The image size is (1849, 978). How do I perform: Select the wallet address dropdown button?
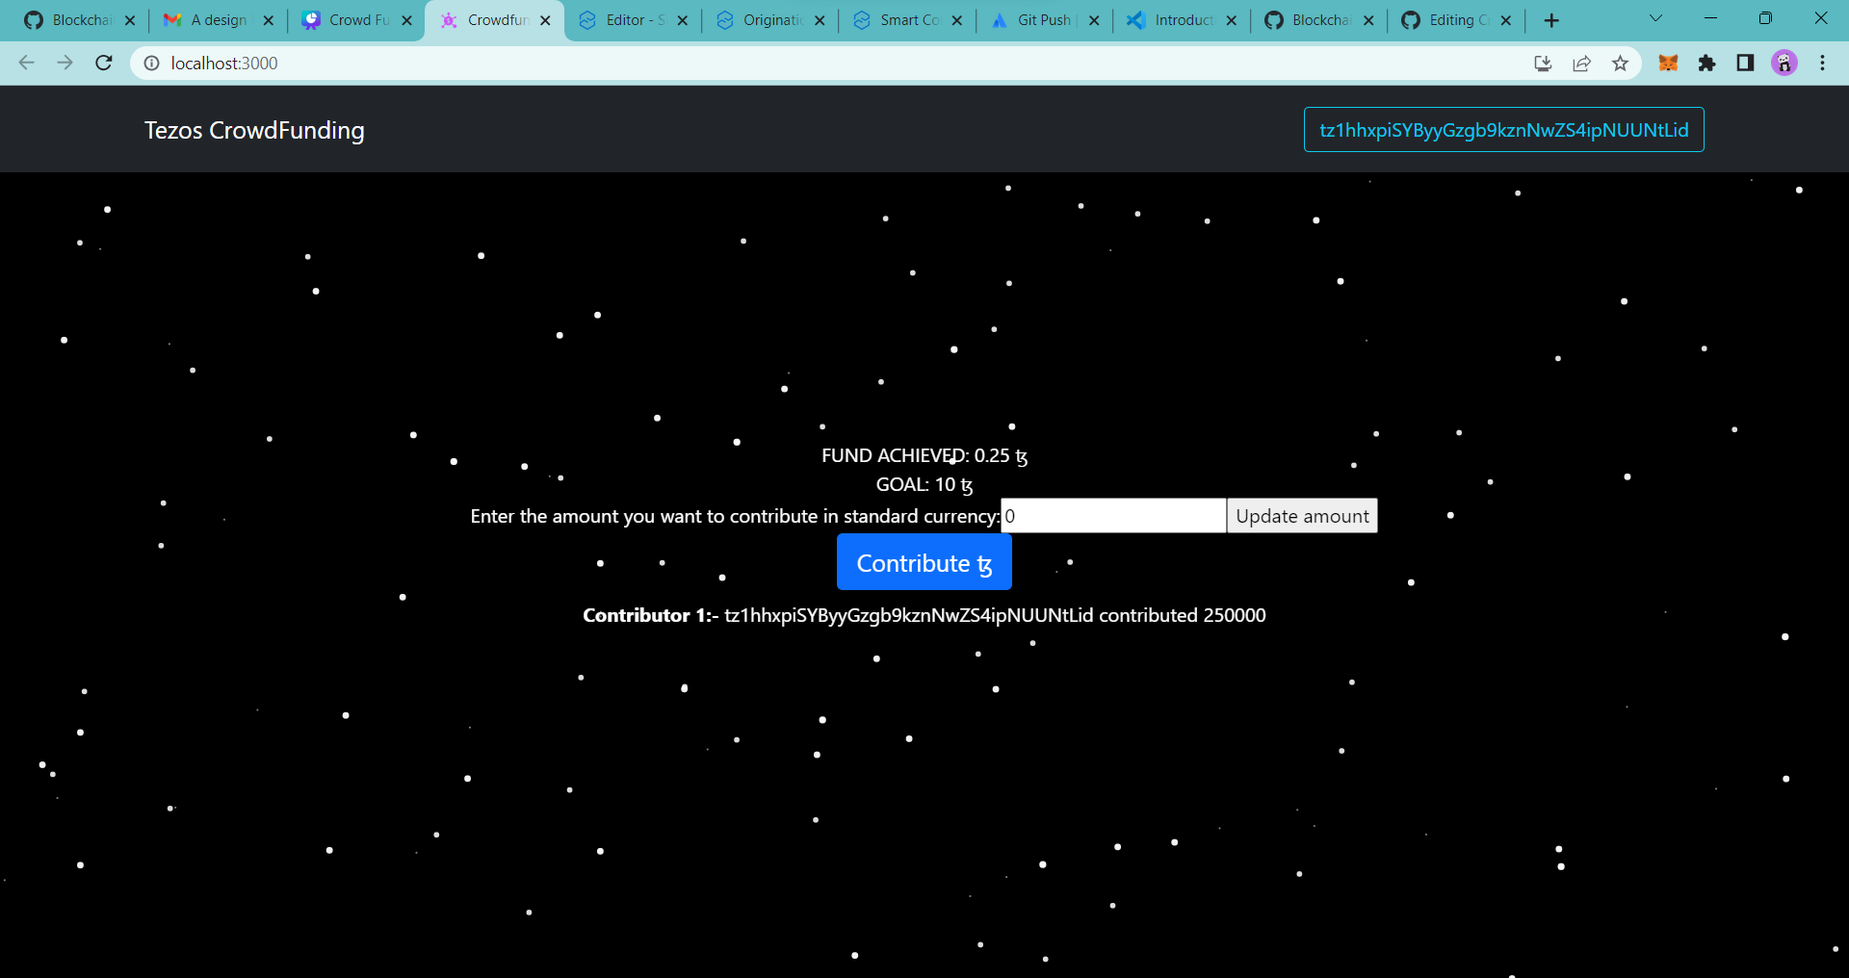1503,129
